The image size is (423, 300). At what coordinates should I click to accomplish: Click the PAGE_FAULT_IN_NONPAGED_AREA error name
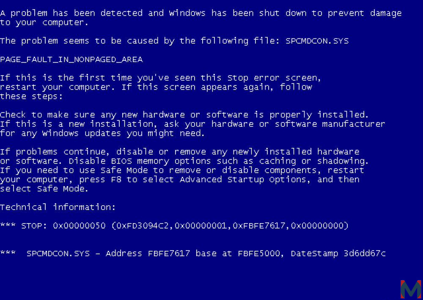coord(71,60)
